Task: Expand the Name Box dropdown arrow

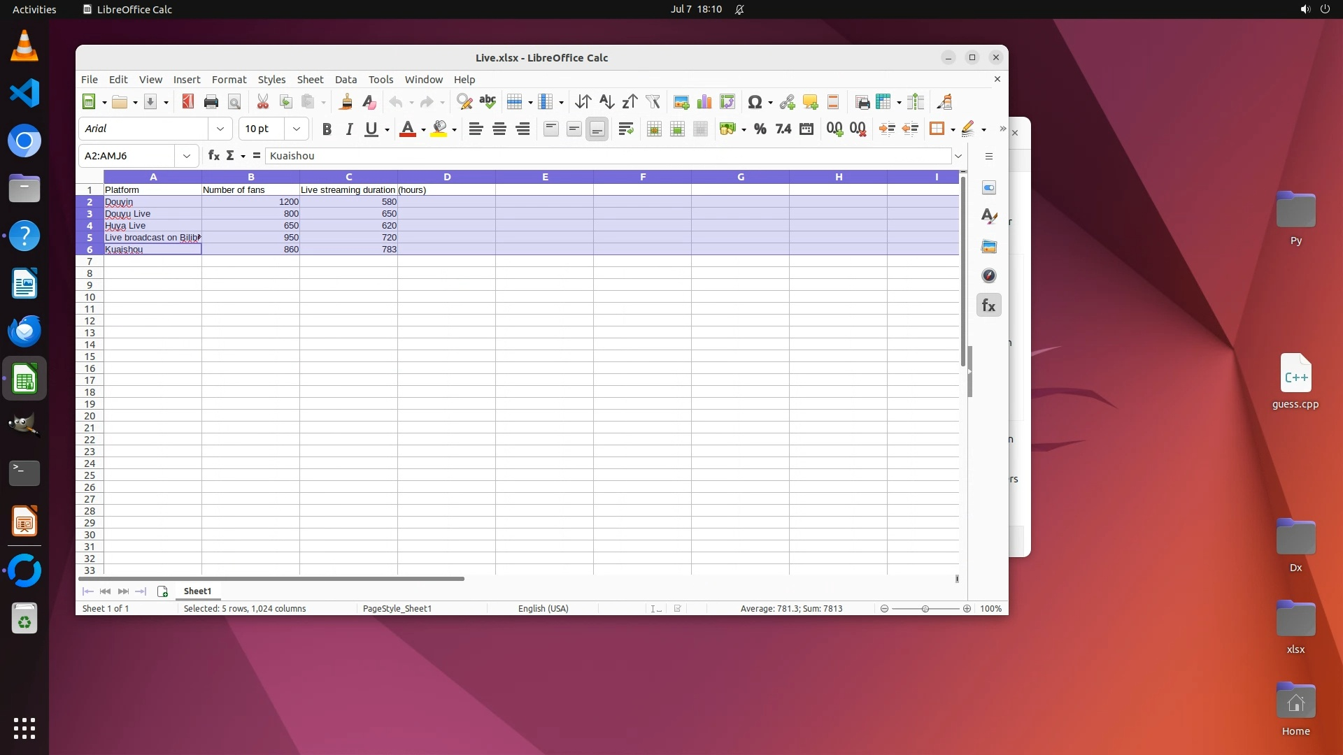Action: pyautogui.click(x=187, y=156)
